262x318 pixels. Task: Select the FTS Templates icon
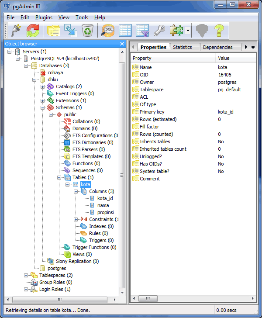(x=67, y=156)
